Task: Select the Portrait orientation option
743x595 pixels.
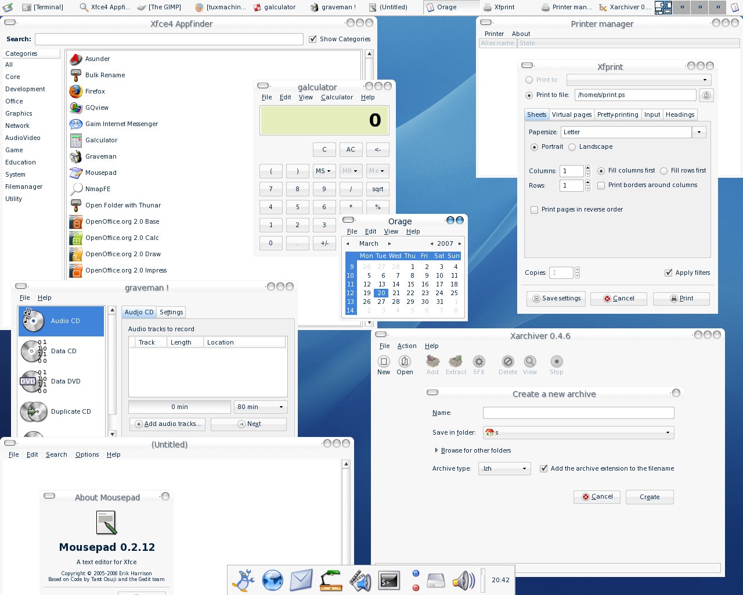Action: (534, 147)
